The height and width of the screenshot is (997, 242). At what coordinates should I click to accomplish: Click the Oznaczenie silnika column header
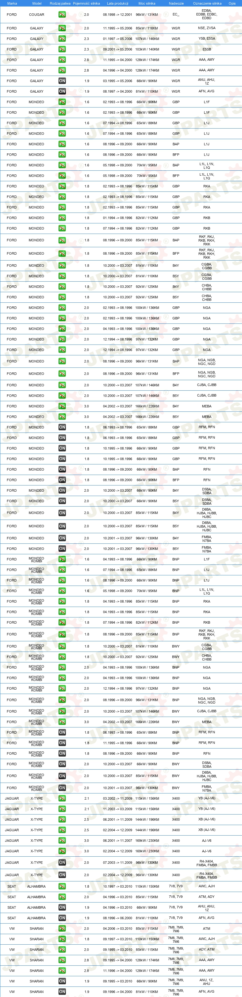[207, 3]
